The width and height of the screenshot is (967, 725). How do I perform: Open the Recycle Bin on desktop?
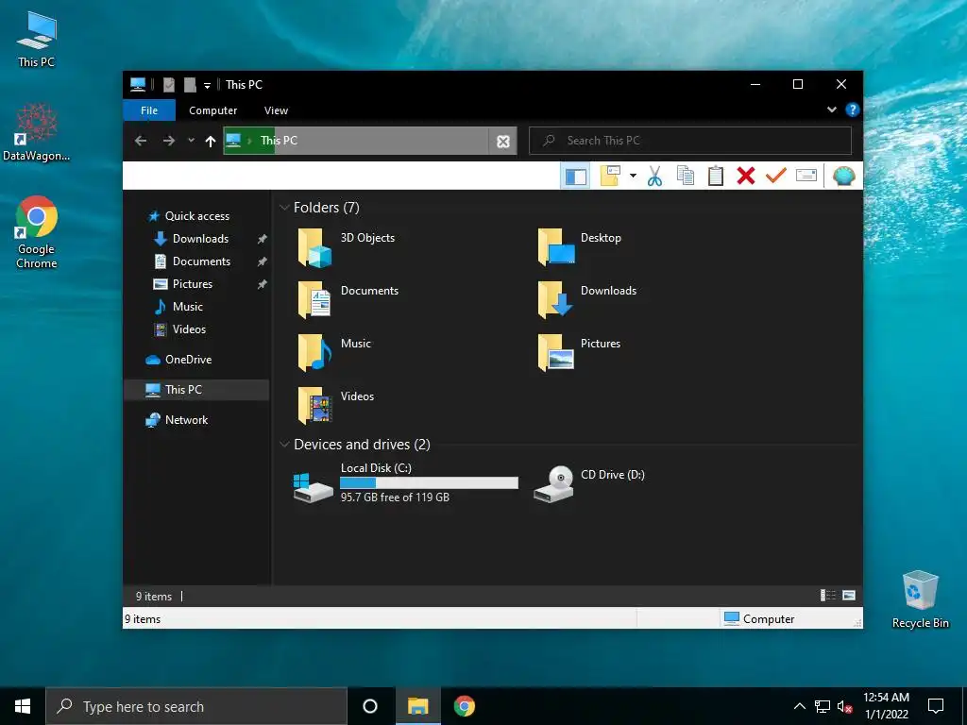[x=920, y=599]
